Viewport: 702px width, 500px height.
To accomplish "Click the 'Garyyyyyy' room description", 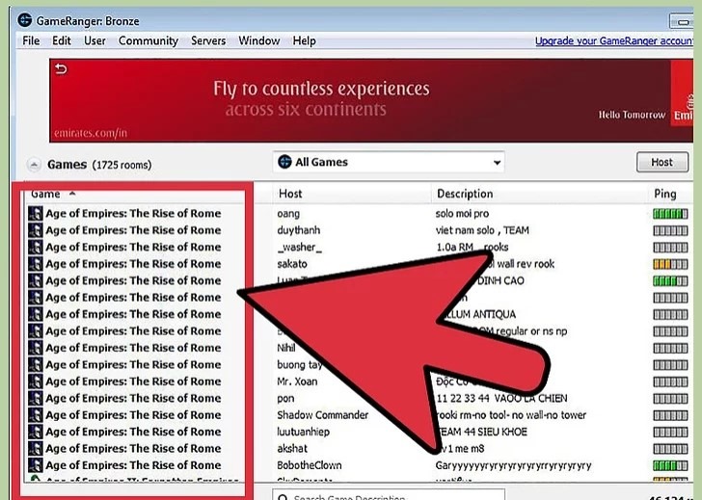I will 513,466.
